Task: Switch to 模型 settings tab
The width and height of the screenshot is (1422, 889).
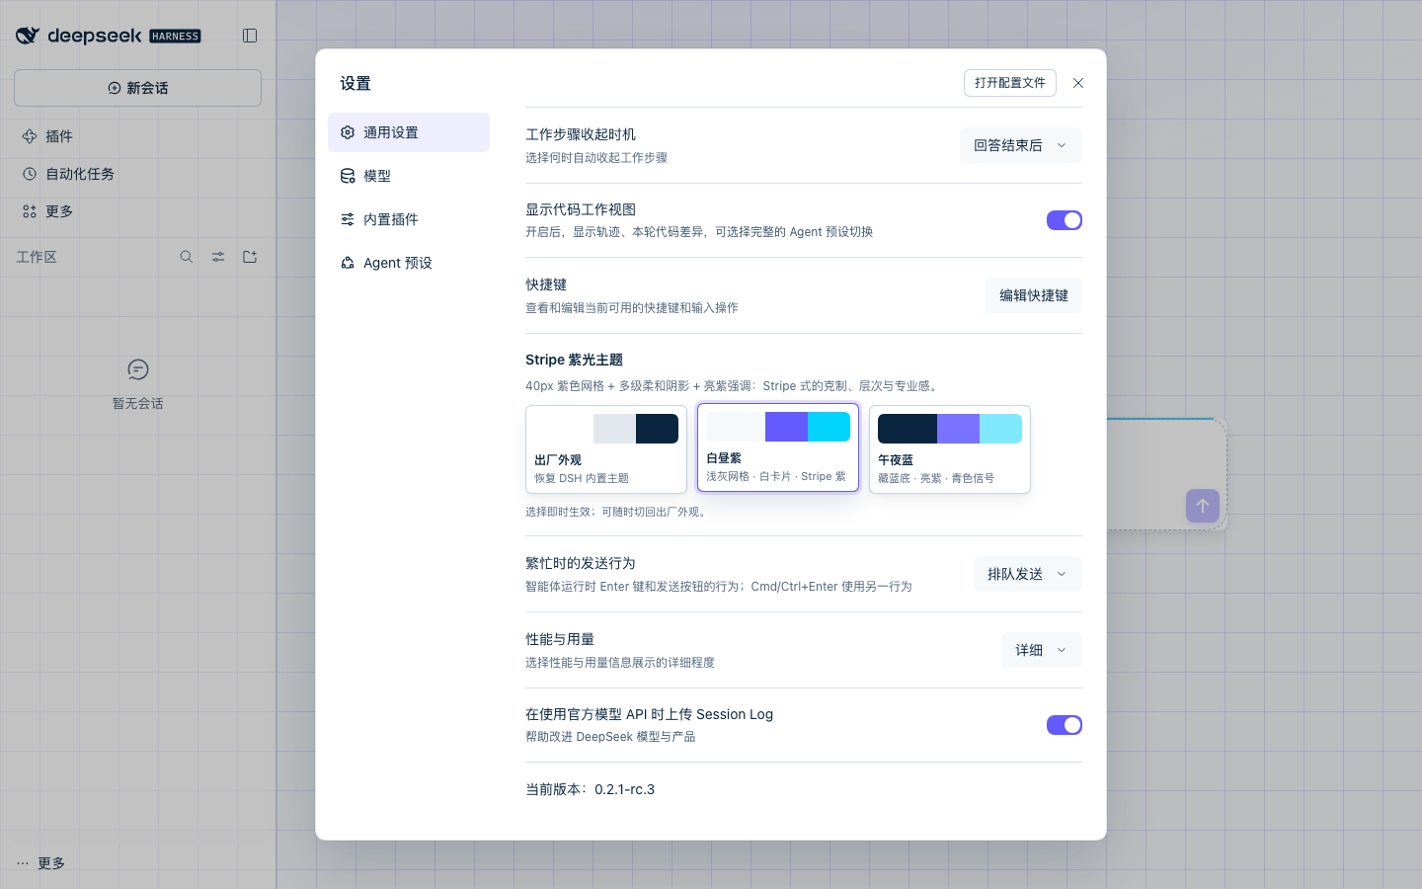Action: click(409, 176)
